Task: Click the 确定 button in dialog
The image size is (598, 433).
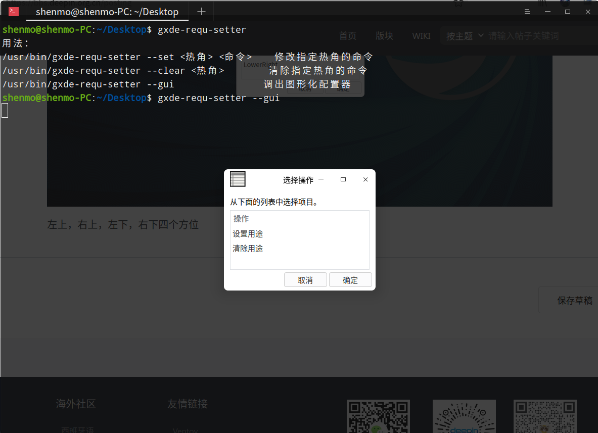Action: click(350, 280)
